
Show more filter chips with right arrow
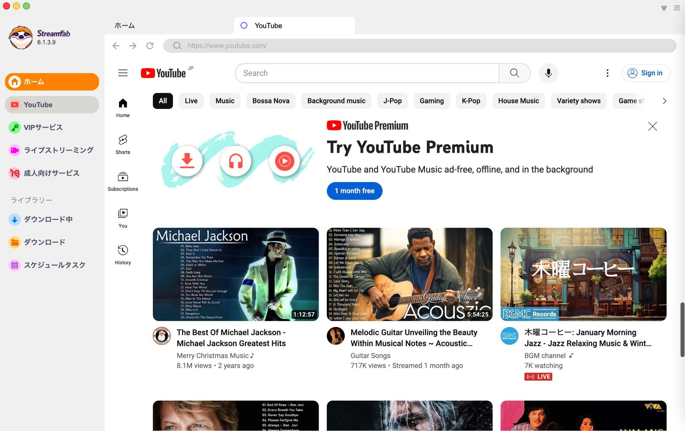coord(664,101)
